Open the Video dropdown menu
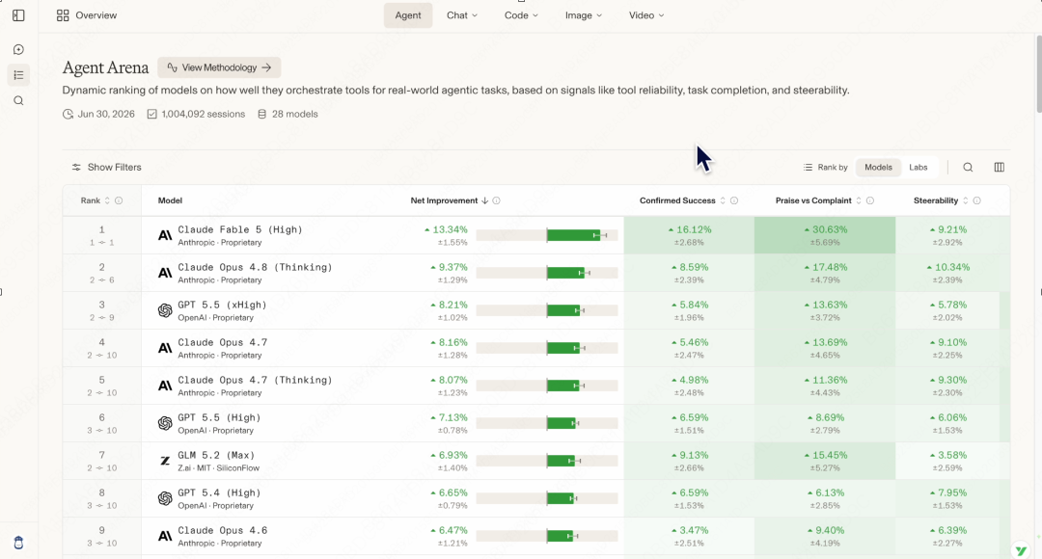The width and height of the screenshot is (1042, 559). 646,15
